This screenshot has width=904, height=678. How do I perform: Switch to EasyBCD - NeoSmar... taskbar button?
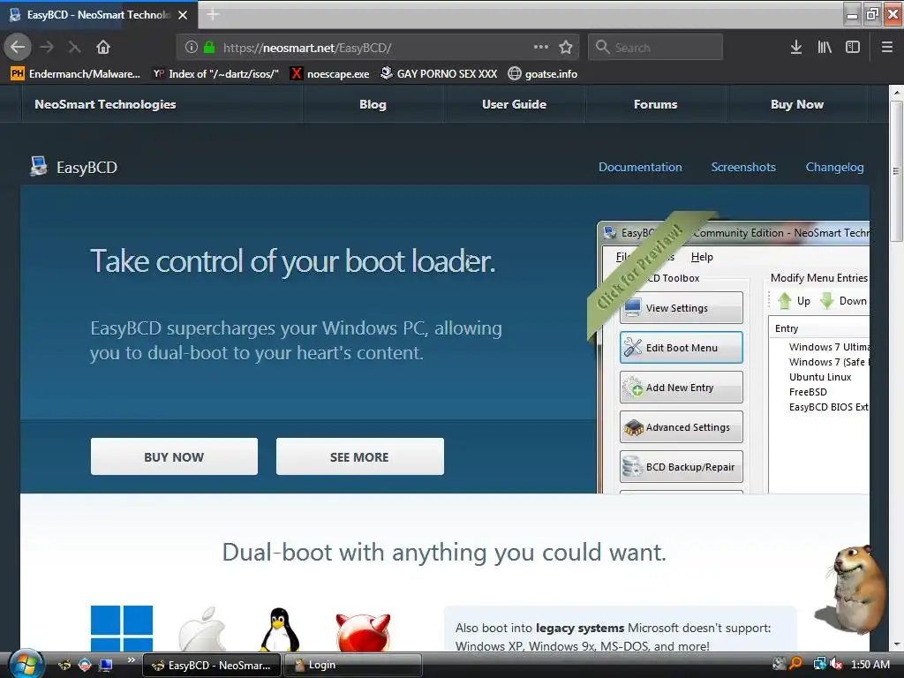click(x=212, y=666)
